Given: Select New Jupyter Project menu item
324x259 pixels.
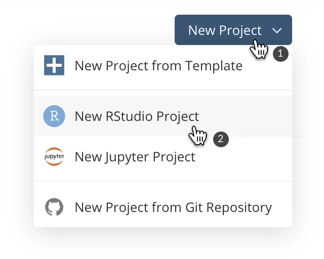Looking at the screenshot, I should click(x=163, y=157).
